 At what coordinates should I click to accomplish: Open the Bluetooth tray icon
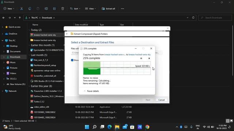point(181,127)
